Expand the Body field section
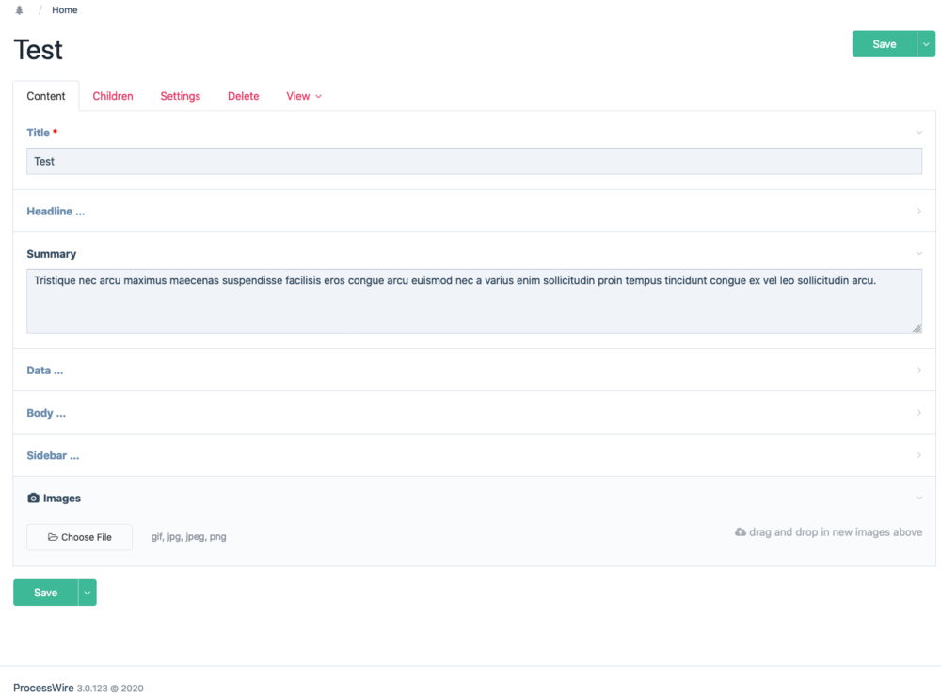 click(46, 413)
